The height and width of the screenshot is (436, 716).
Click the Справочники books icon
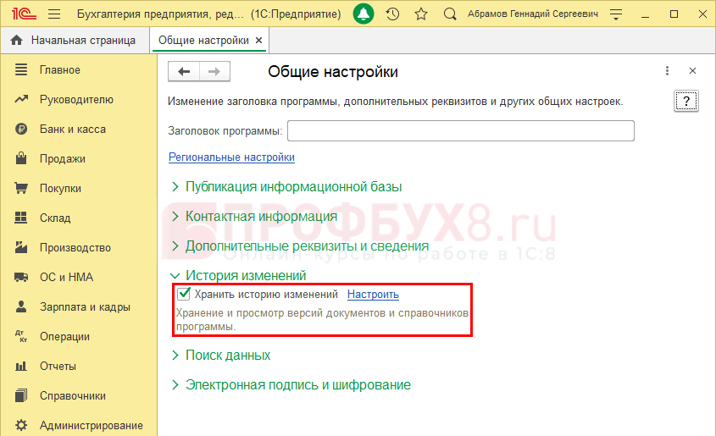pos(21,395)
